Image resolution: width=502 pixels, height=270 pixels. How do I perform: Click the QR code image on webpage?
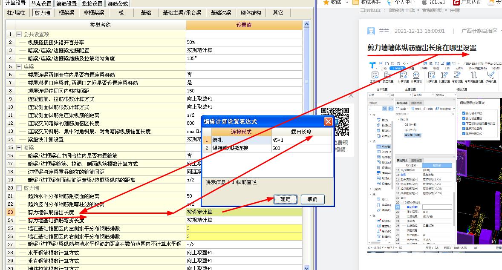click(x=335, y=121)
